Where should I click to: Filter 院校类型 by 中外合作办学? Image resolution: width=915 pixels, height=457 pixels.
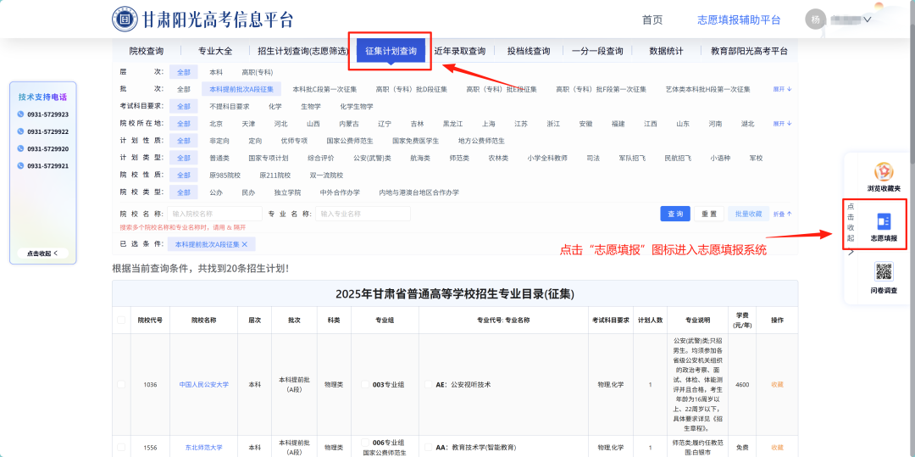pyautogui.click(x=340, y=192)
